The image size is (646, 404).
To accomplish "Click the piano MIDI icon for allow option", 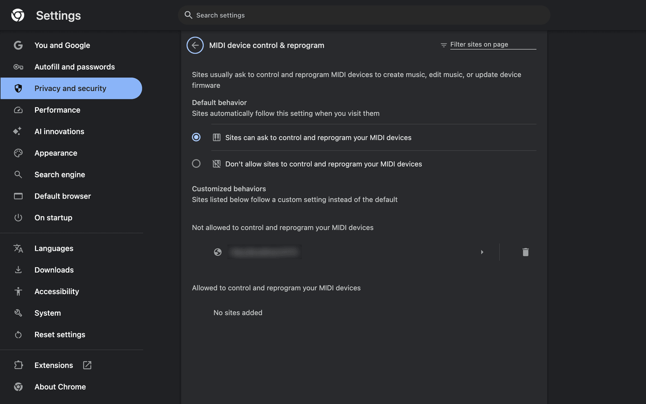I will (216, 137).
